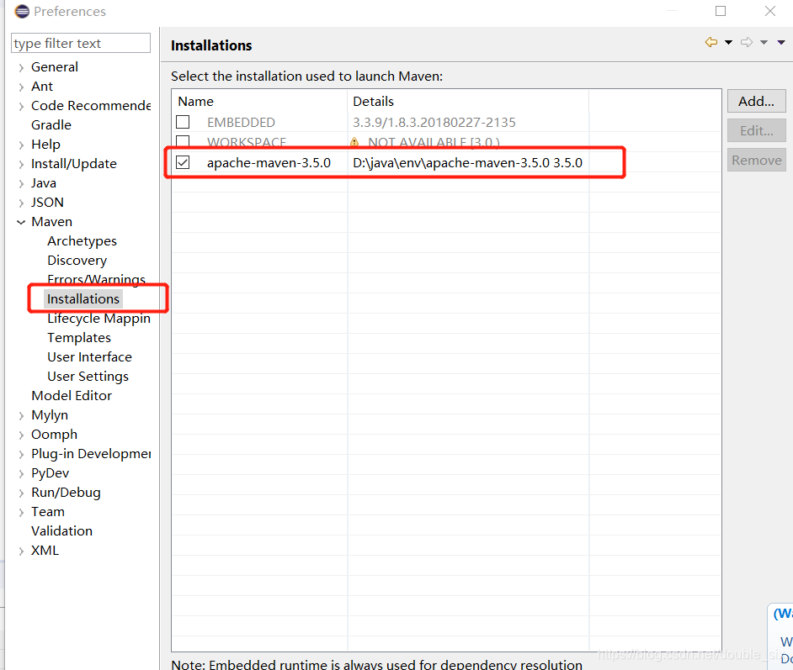Viewport: 793px width, 670px height.
Task: Expand the Java tree node
Action: [x=21, y=183]
